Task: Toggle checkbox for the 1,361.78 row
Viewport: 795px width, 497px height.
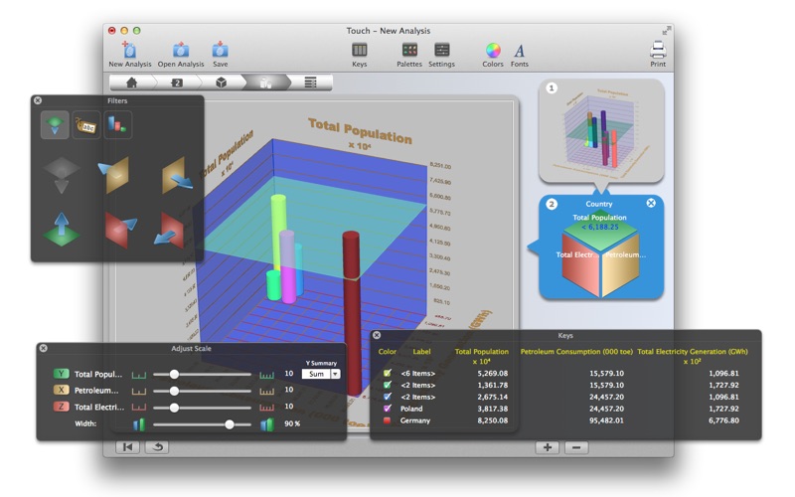Action: [x=388, y=385]
